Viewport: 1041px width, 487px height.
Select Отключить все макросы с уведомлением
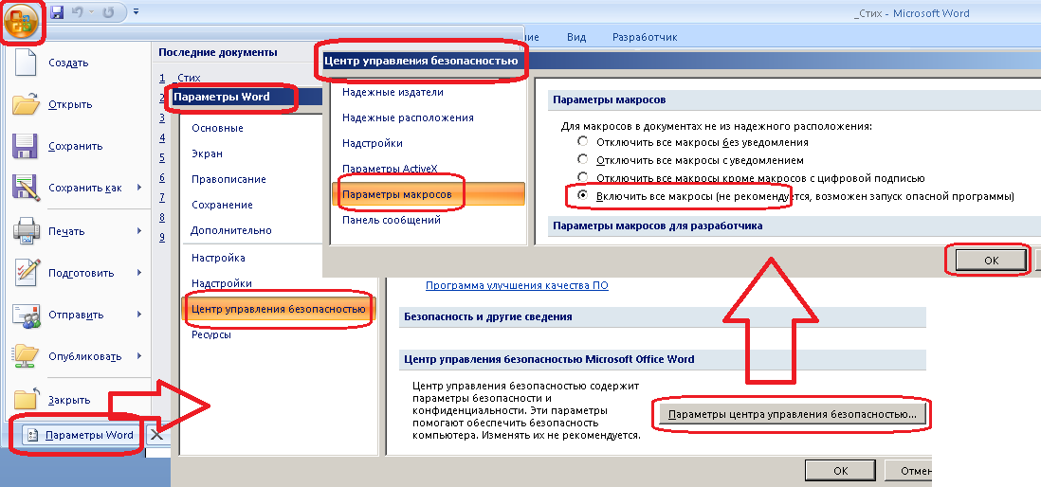(583, 160)
